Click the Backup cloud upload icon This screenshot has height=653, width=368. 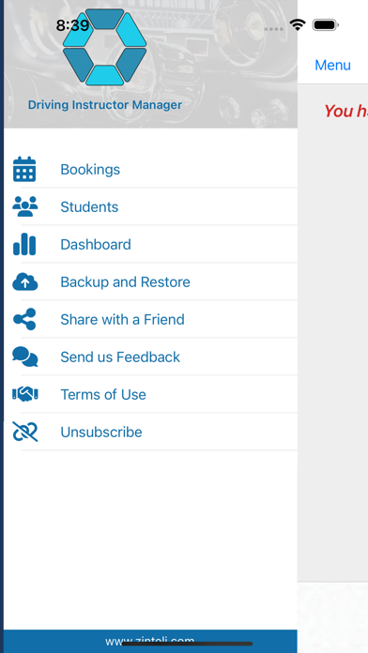25,282
